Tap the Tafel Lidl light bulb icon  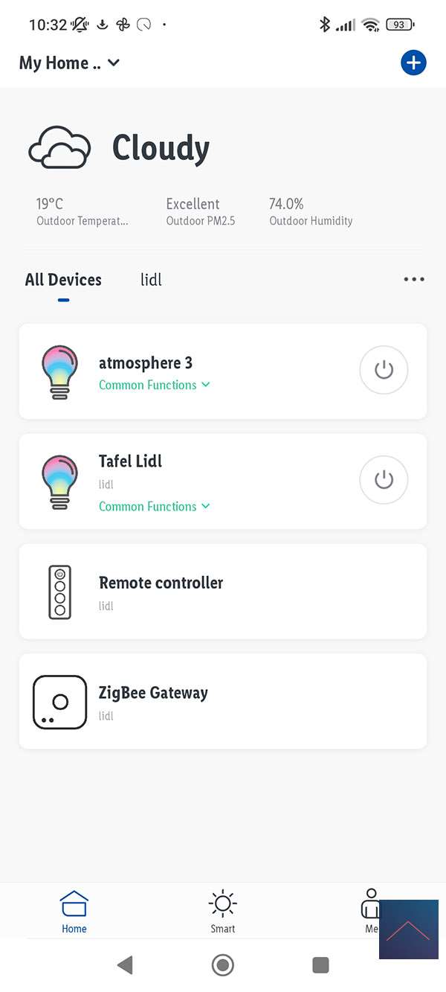point(59,481)
